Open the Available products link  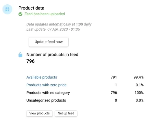(42, 77)
